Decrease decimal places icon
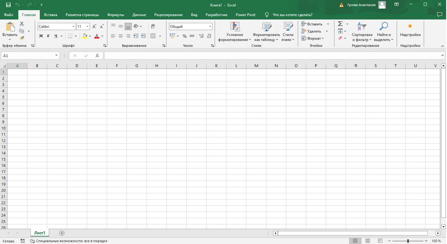Viewport: 447px width, 244px height. coord(209,36)
